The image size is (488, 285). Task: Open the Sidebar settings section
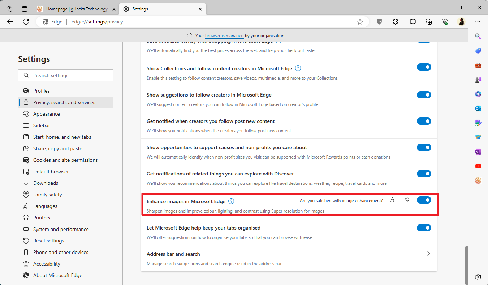pyautogui.click(x=66, y=125)
